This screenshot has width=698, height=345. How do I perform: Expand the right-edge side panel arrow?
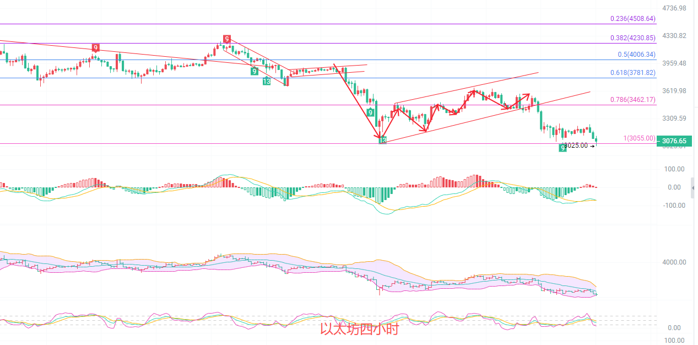click(x=693, y=187)
